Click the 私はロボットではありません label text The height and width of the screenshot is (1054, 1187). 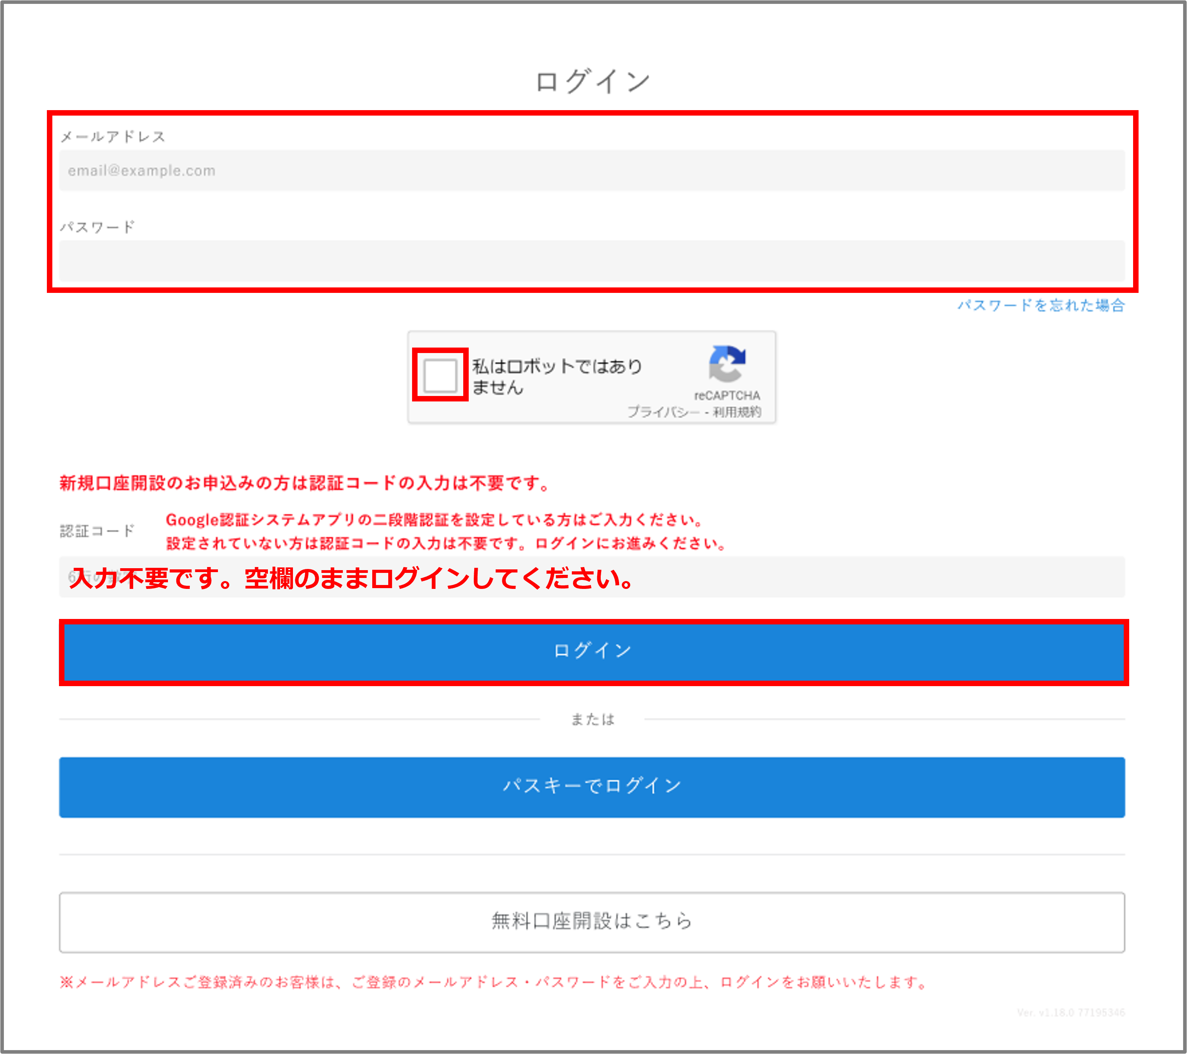(x=557, y=376)
